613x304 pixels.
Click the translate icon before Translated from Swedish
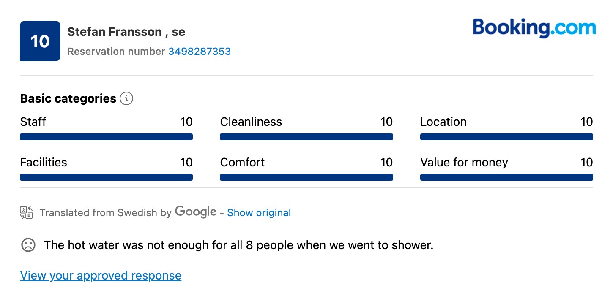pyautogui.click(x=26, y=212)
